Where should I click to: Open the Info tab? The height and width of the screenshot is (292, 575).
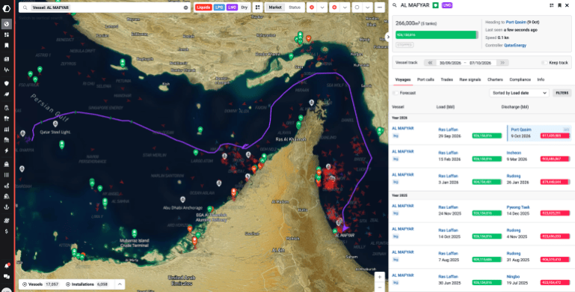tap(541, 79)
